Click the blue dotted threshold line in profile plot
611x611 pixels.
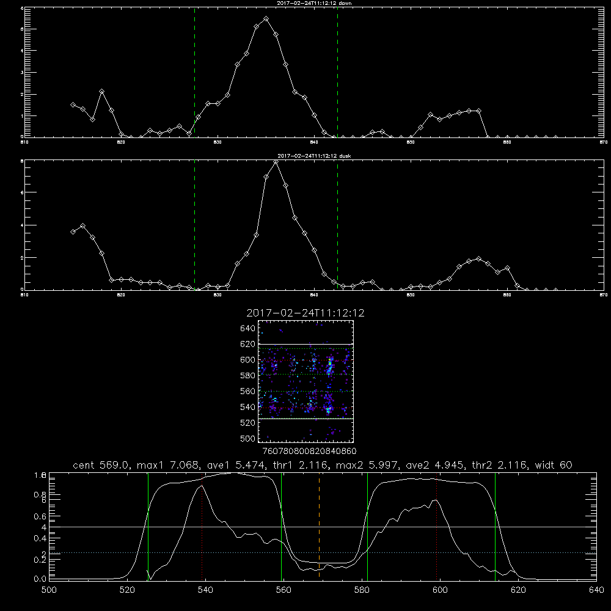[x=323, y=552]
